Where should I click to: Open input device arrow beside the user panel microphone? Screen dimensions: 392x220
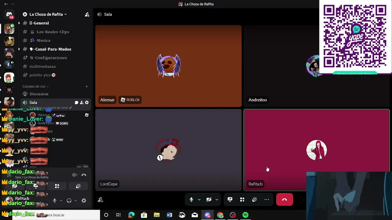pyautogui.click(x=61, y=201)
